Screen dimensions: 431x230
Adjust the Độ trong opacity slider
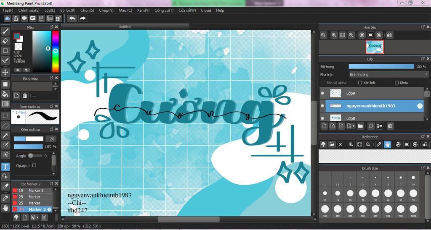(x=381, y=67)
